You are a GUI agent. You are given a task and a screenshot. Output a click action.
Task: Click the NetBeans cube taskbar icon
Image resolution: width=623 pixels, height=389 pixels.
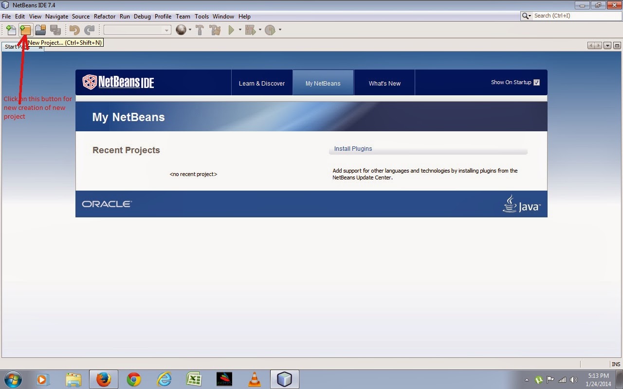(284, 379)
